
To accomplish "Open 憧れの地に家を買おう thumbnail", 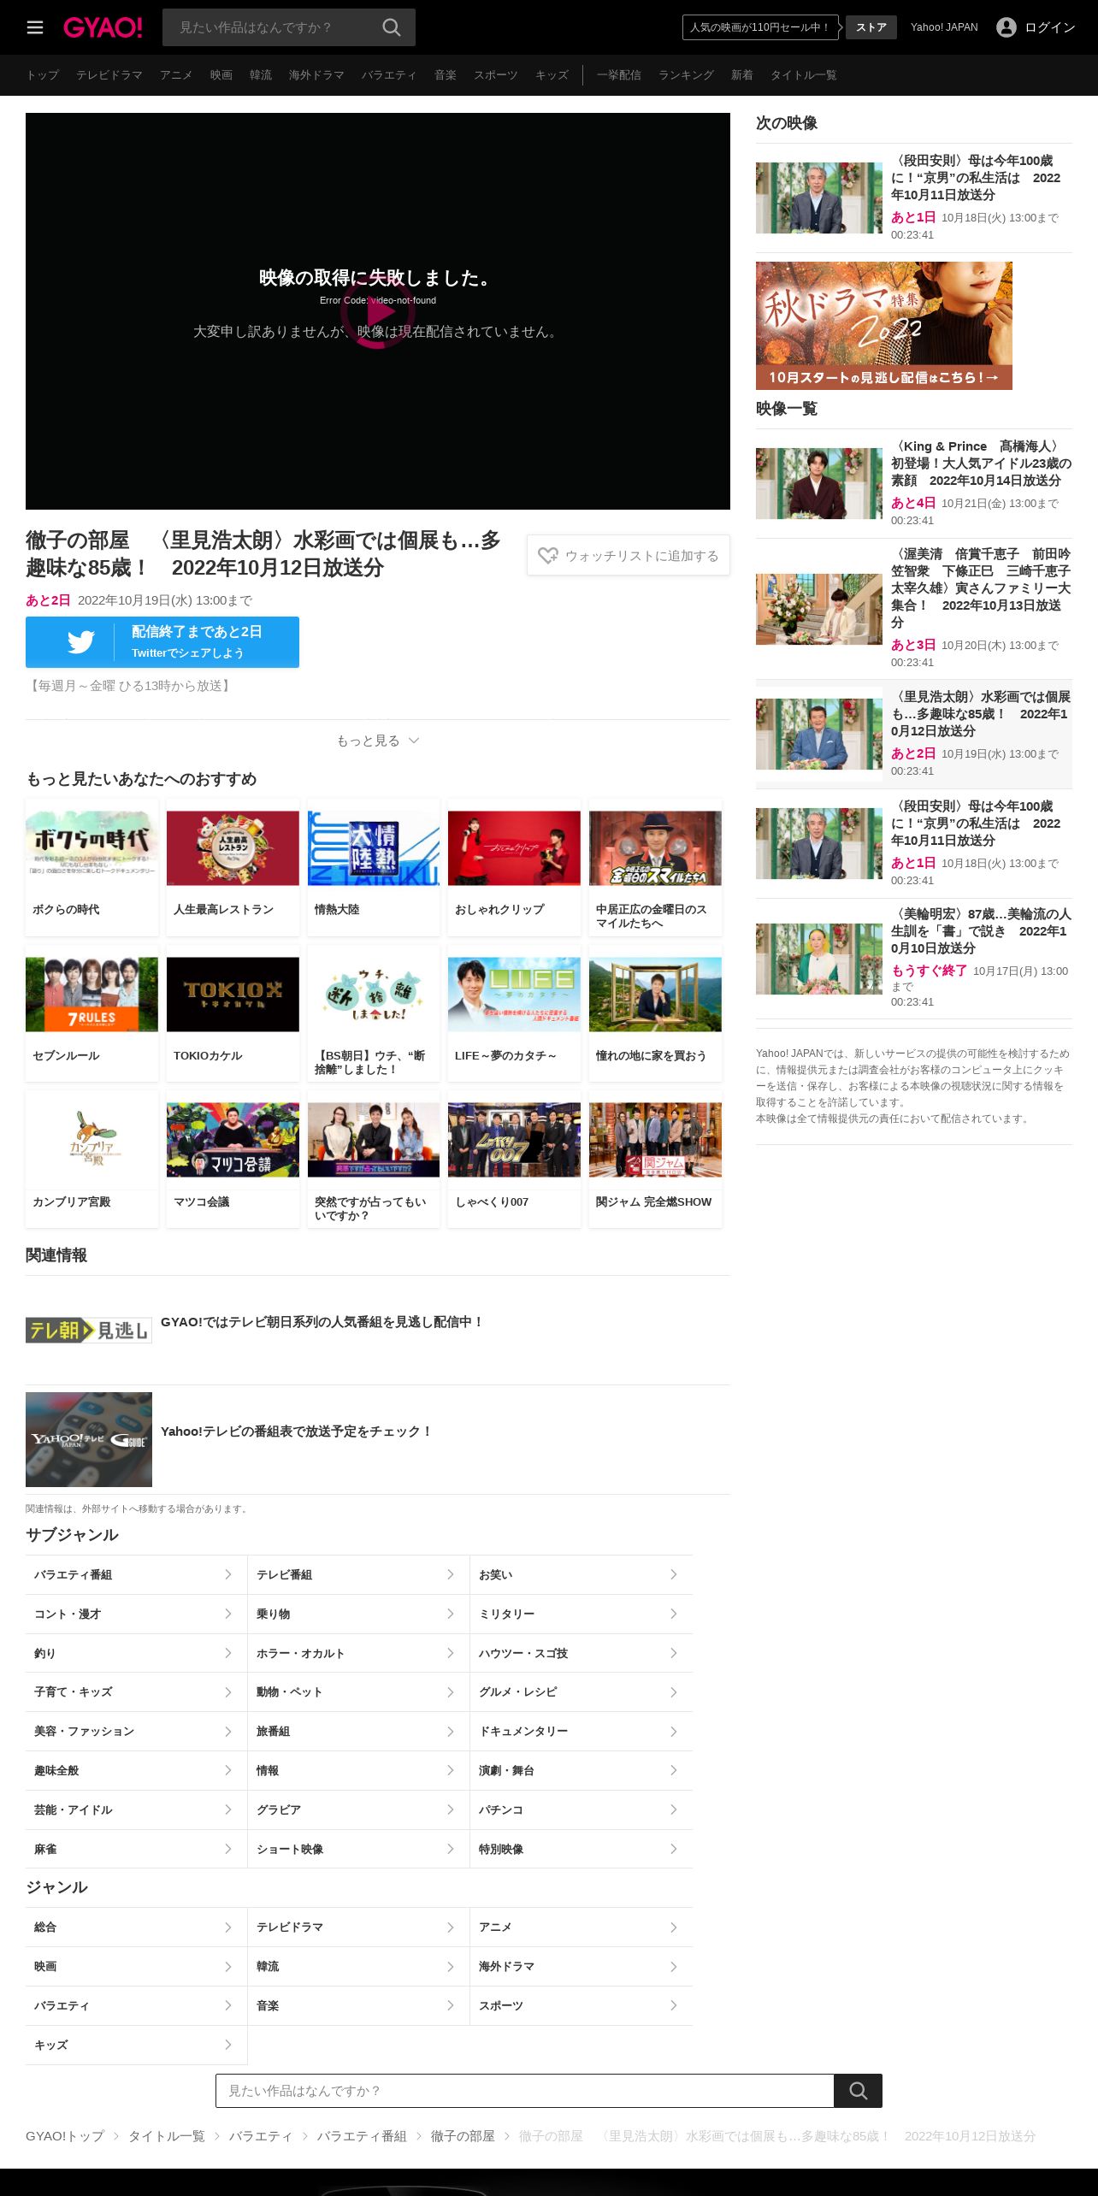I will (x=655, y=995).
